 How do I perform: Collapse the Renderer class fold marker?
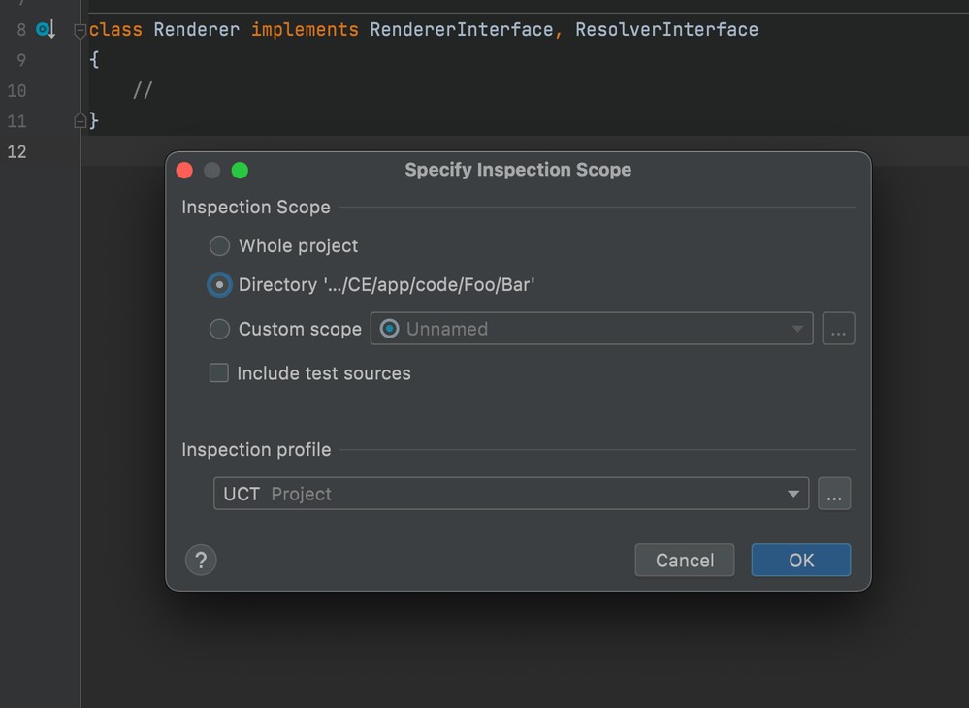pos(81,30)
